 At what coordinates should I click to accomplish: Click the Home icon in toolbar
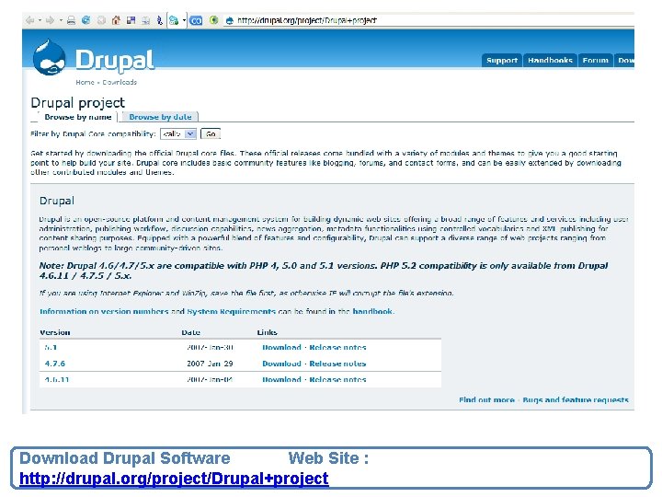116,20
